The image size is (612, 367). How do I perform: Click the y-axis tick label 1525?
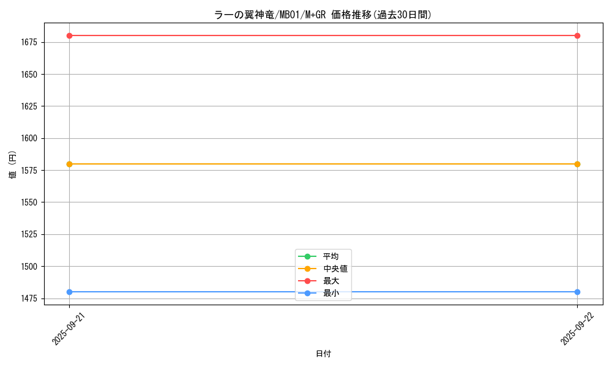pos(29,234)
